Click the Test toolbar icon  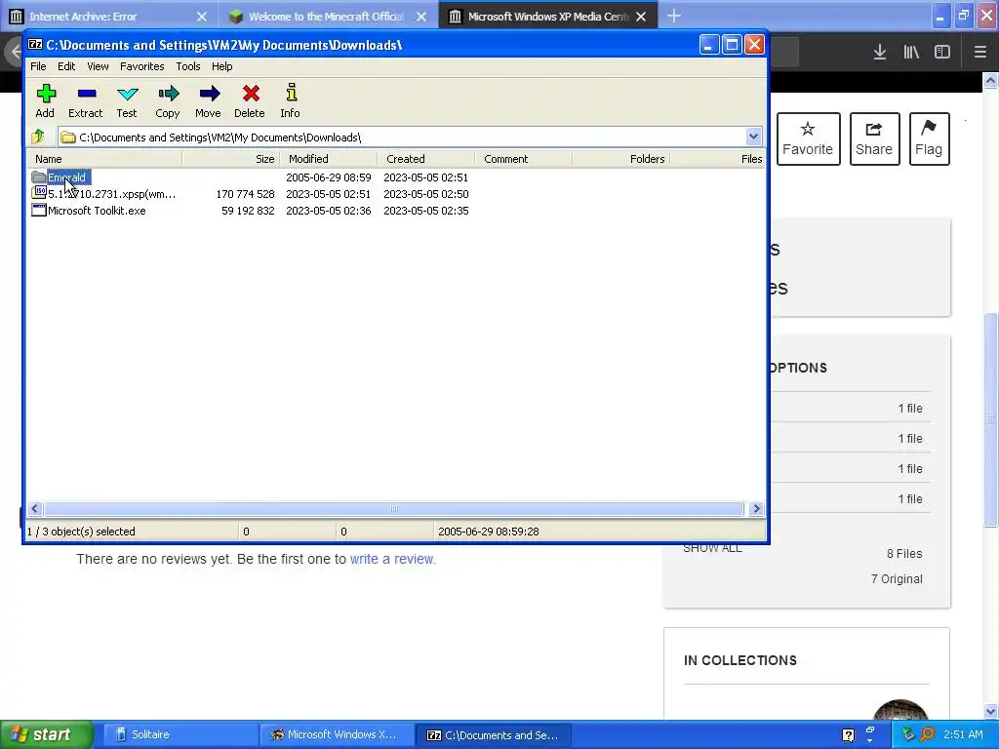click(127, 100)
